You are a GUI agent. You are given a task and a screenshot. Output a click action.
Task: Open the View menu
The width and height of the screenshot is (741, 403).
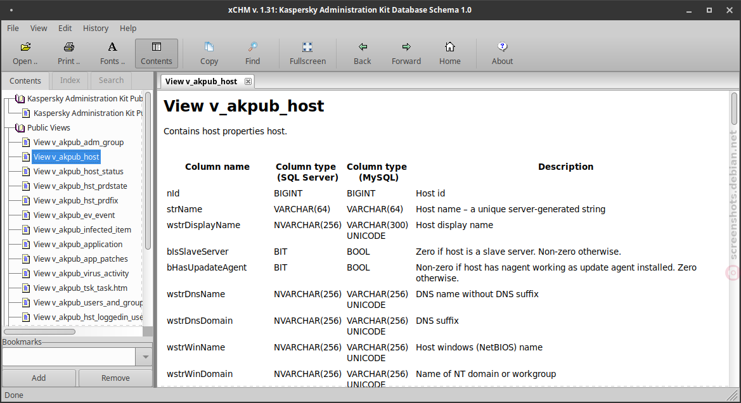39,29
